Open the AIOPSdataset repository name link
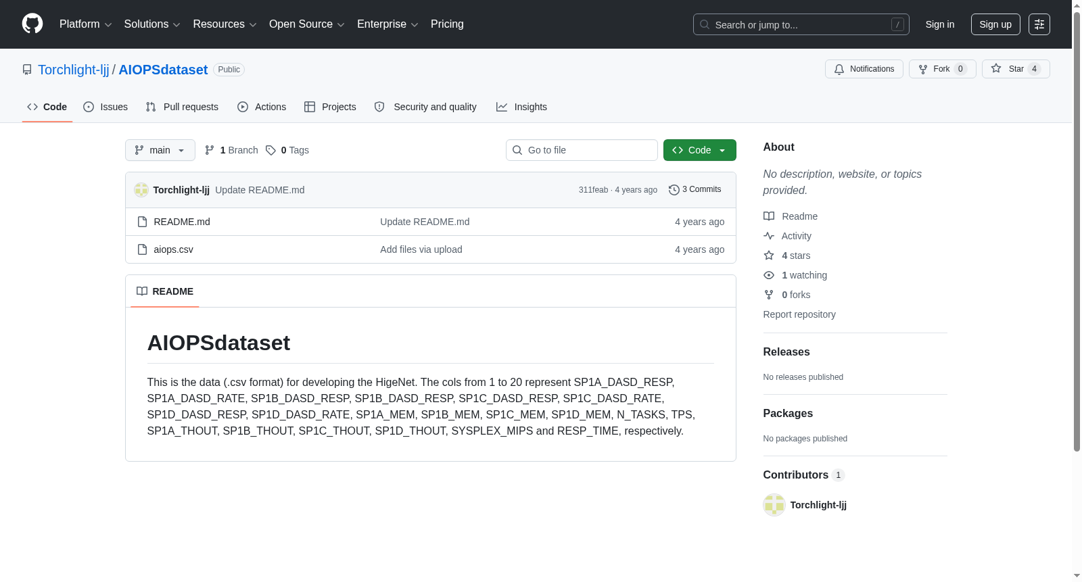This screenshot has height=582, width=1082. point(163,70)
